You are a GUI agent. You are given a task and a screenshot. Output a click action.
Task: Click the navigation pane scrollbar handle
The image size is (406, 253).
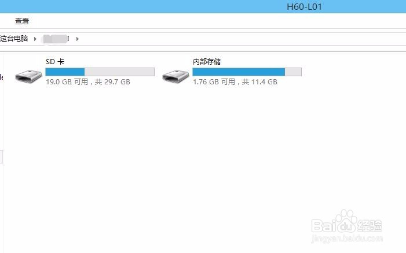coord(1,157)
